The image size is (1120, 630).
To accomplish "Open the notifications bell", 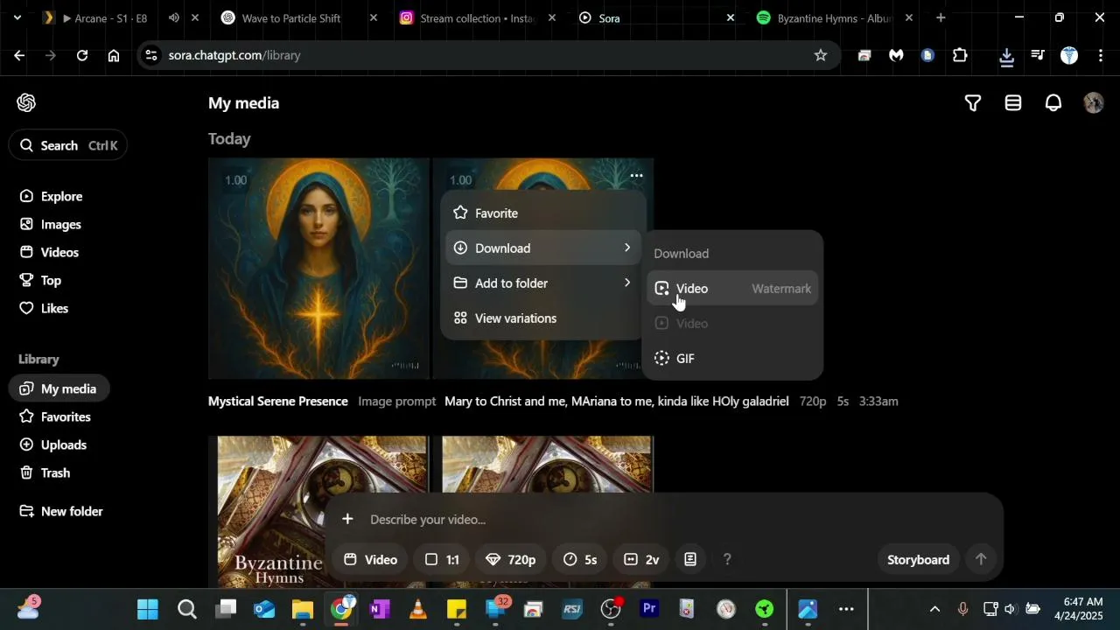I will (x=1053, y=103).
